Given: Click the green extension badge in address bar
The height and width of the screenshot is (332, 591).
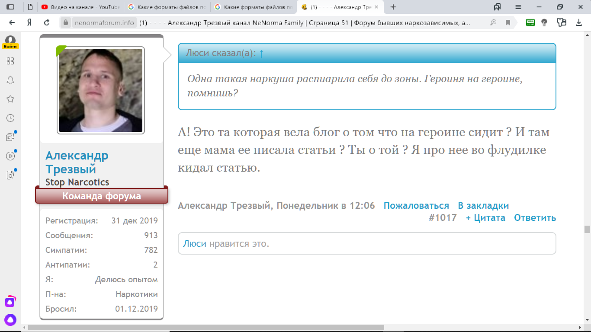Looking at the screenshot, I should [x=530, y=22].
